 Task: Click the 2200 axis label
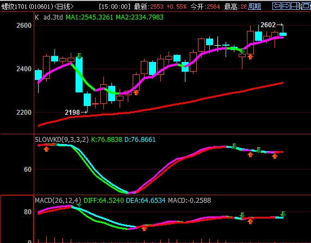click(24, 113)
